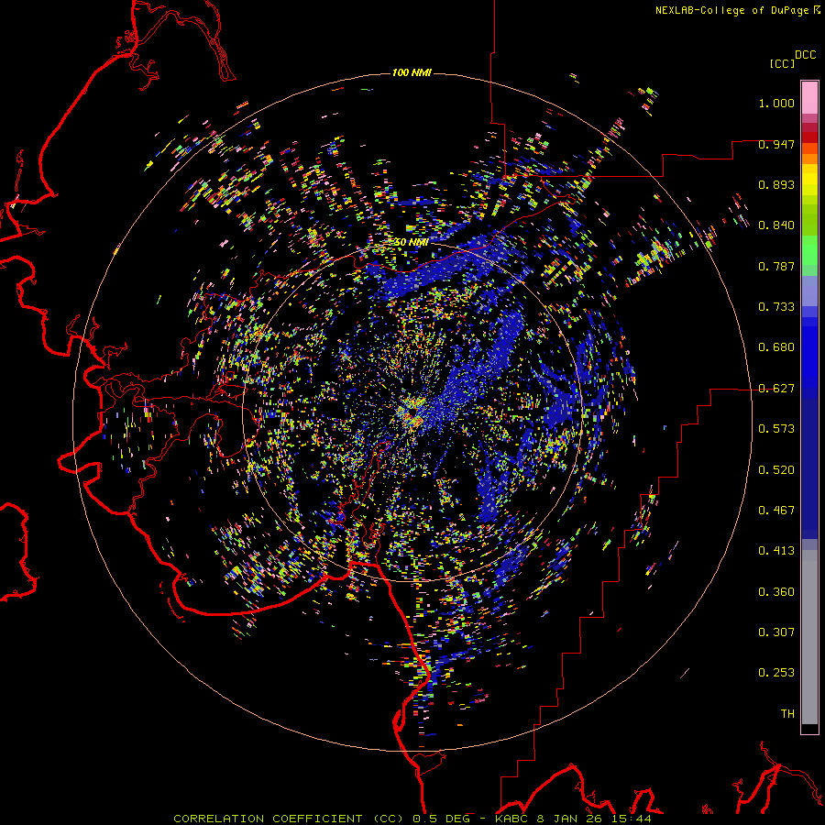Click the 0.413 legend value
This screenshot has width=825, height=825.
[776, 551]
